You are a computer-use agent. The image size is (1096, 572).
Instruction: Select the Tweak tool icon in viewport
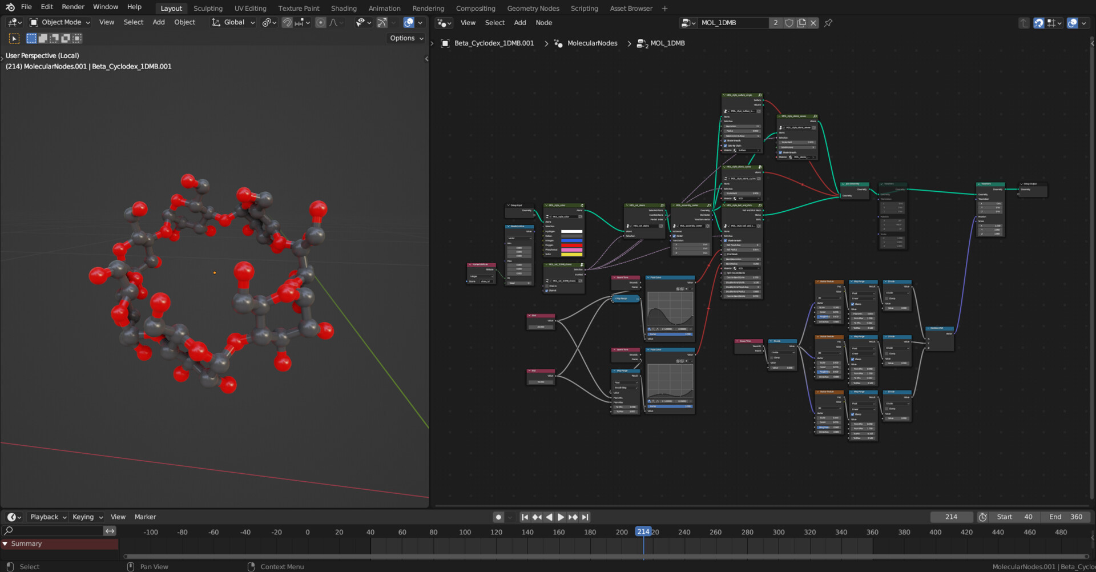tap(14, 38)
